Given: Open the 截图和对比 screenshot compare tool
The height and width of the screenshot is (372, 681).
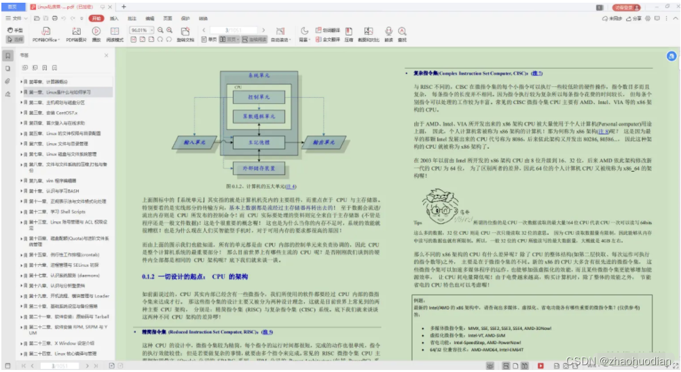Looking at the screenshot, I should point(368,31).
